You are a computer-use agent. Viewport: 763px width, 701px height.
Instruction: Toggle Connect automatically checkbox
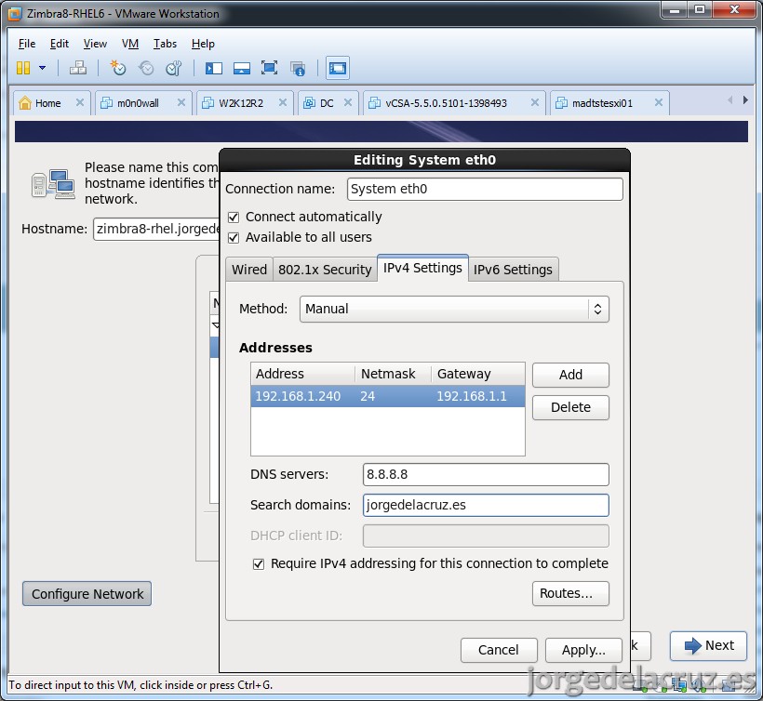(234, 218)
